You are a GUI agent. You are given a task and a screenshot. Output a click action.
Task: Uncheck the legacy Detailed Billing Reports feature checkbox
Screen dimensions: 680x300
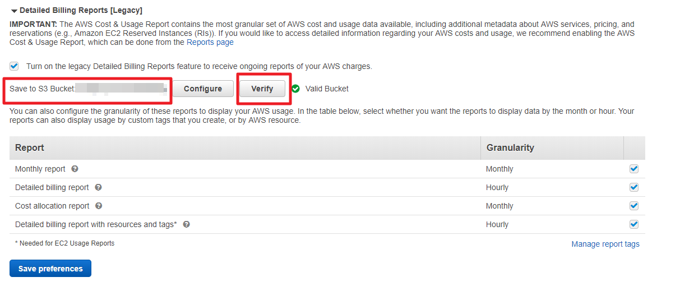(15, 66)
